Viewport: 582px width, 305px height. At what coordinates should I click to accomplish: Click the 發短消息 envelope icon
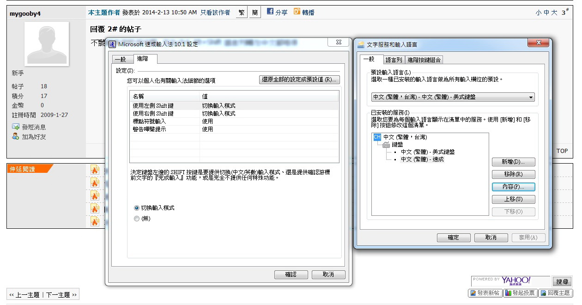pyautogui.click(x=15, y=127)
